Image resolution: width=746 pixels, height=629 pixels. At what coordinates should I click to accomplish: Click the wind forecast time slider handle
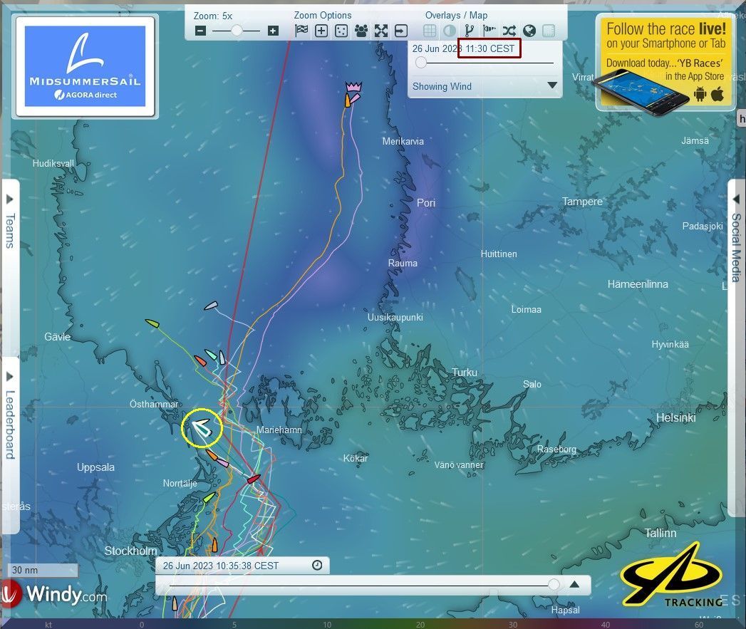point(421,63)
